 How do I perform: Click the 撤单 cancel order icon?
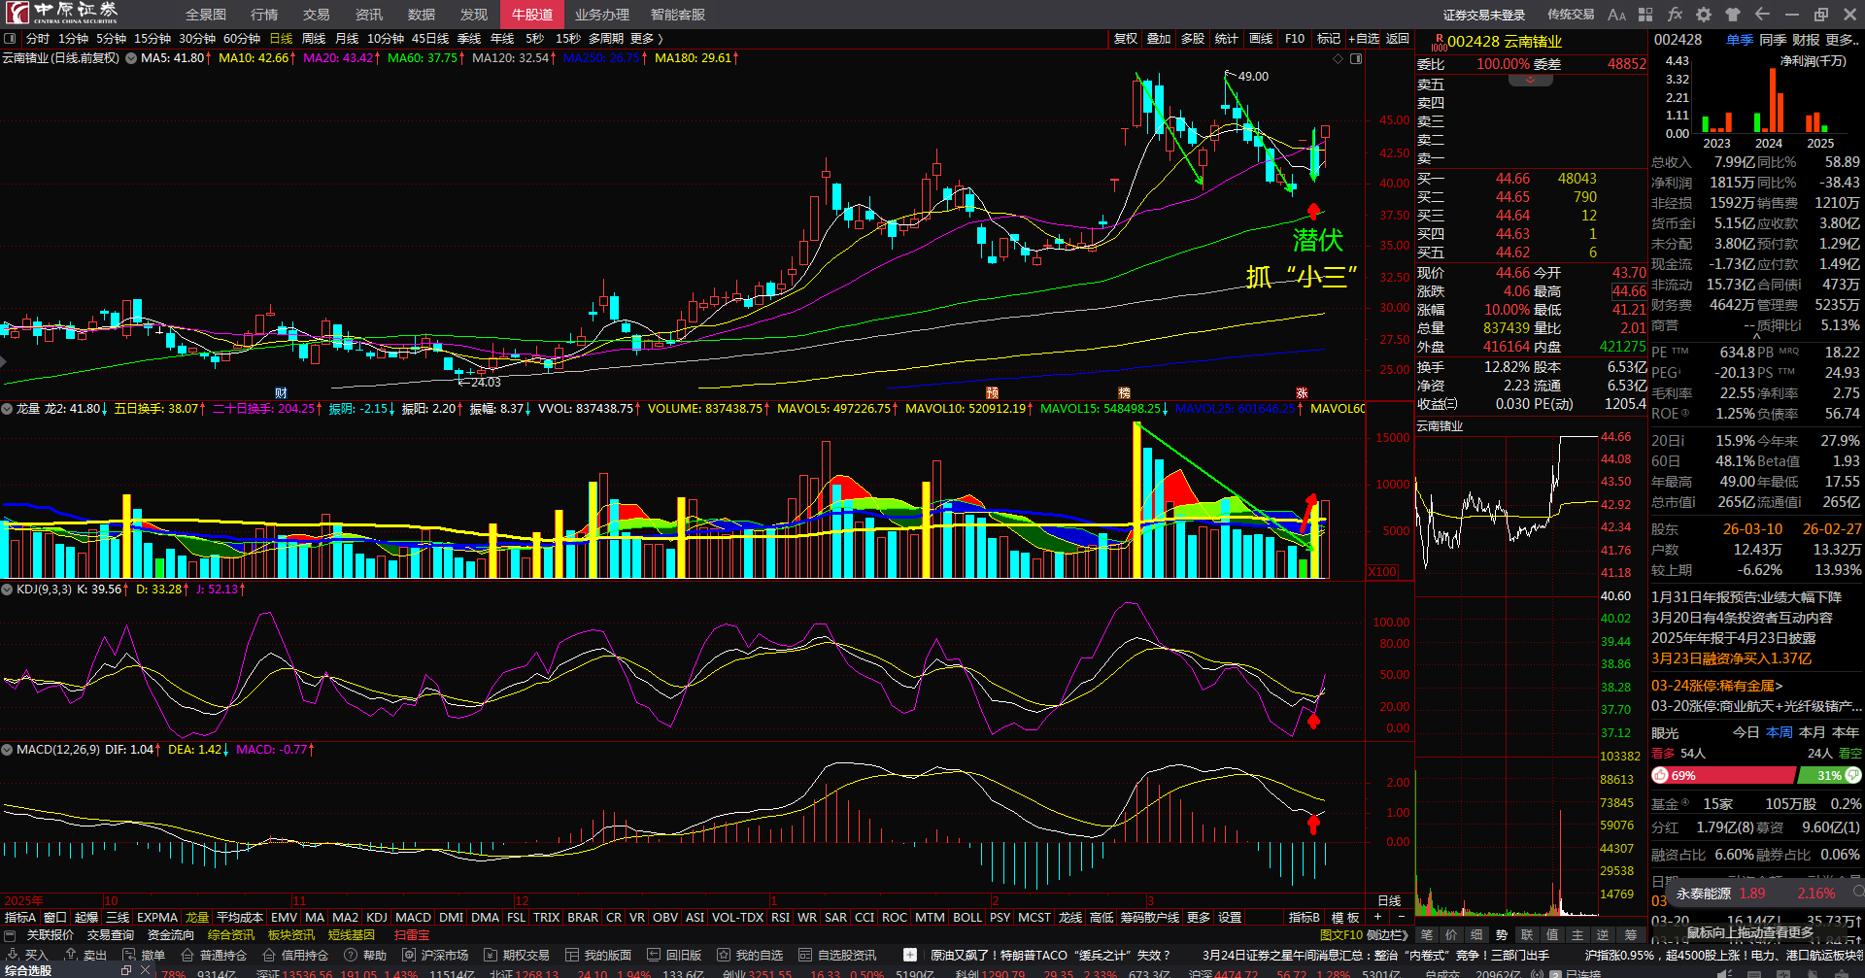pos(129,956)
